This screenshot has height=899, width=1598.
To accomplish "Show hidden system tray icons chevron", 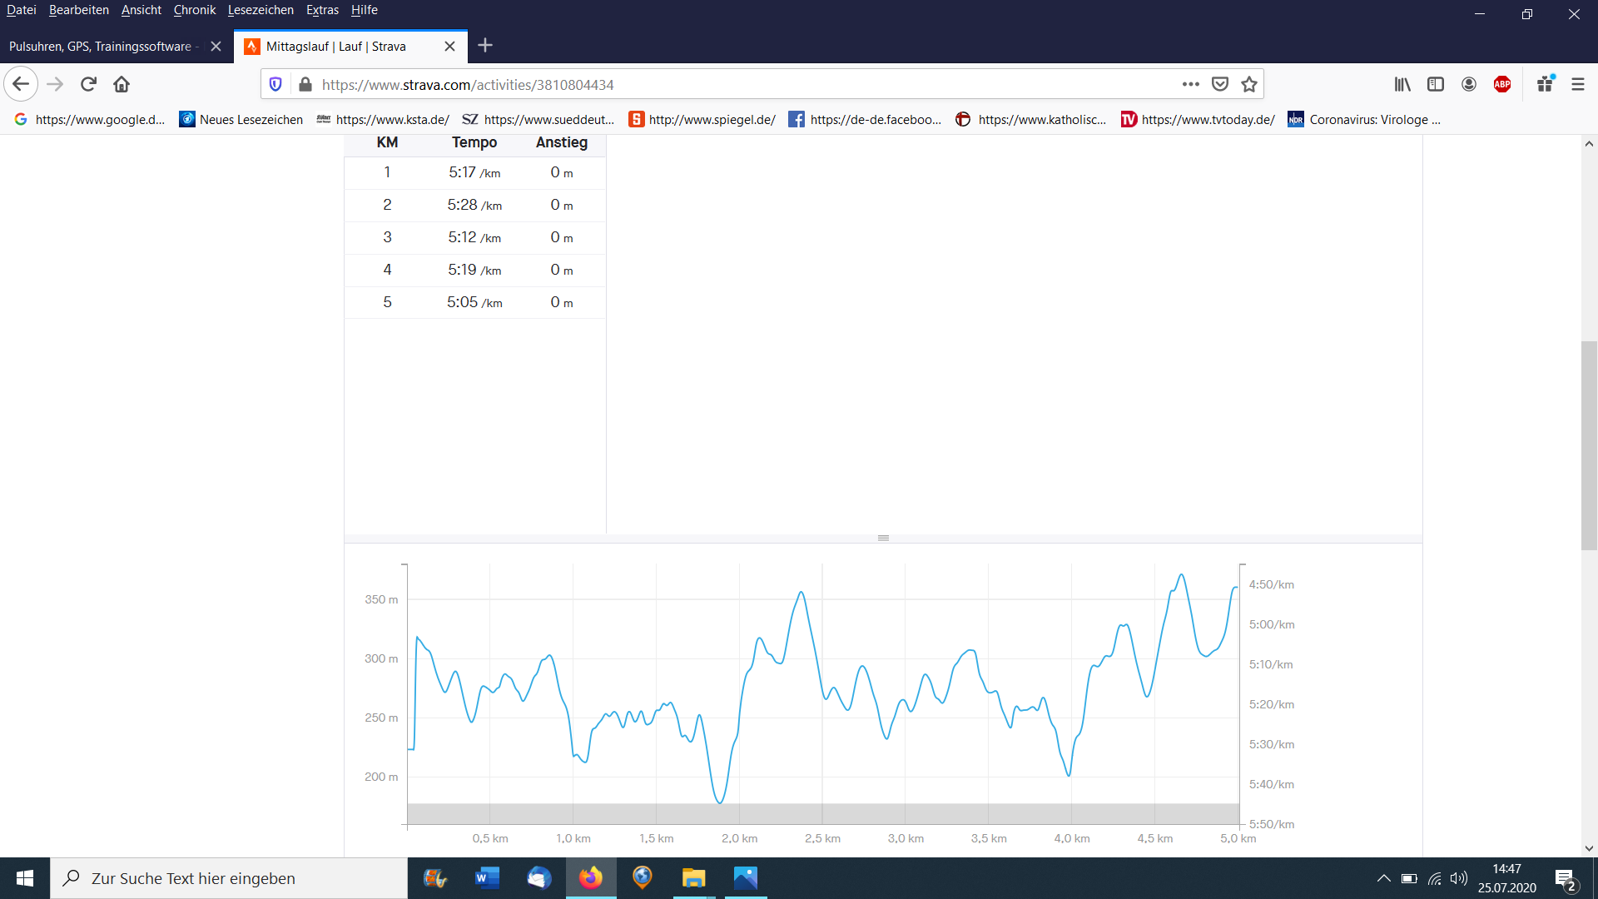I will 1383,878.
